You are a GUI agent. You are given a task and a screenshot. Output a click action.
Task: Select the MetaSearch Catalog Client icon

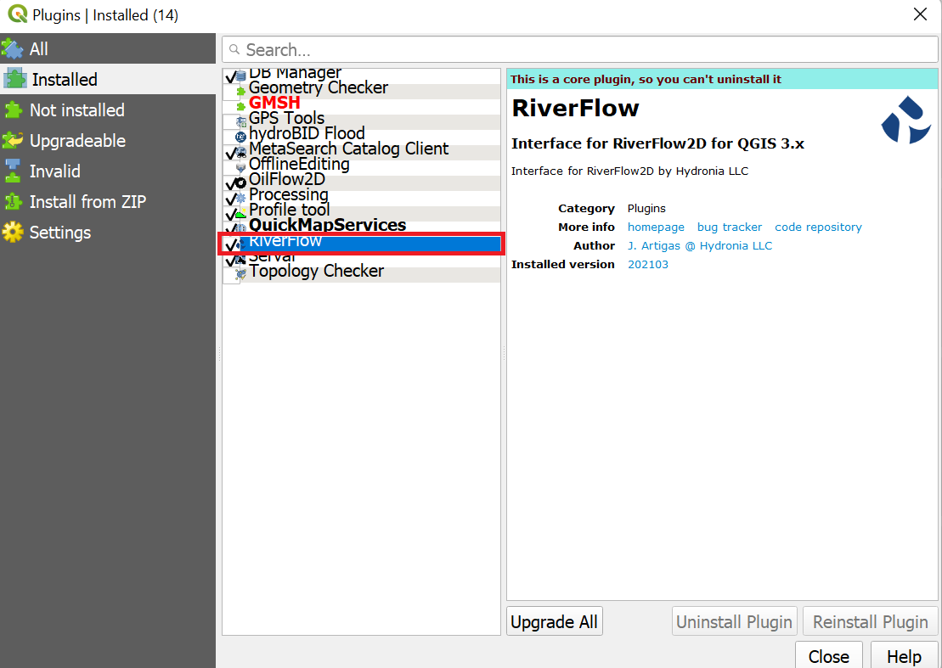click(241, 153)
